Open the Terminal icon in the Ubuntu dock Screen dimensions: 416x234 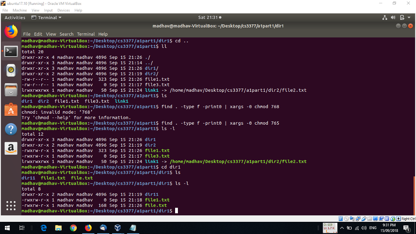pos(11,52)
